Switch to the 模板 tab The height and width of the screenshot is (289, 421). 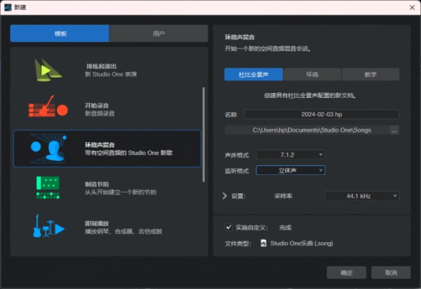coord(60,34)
